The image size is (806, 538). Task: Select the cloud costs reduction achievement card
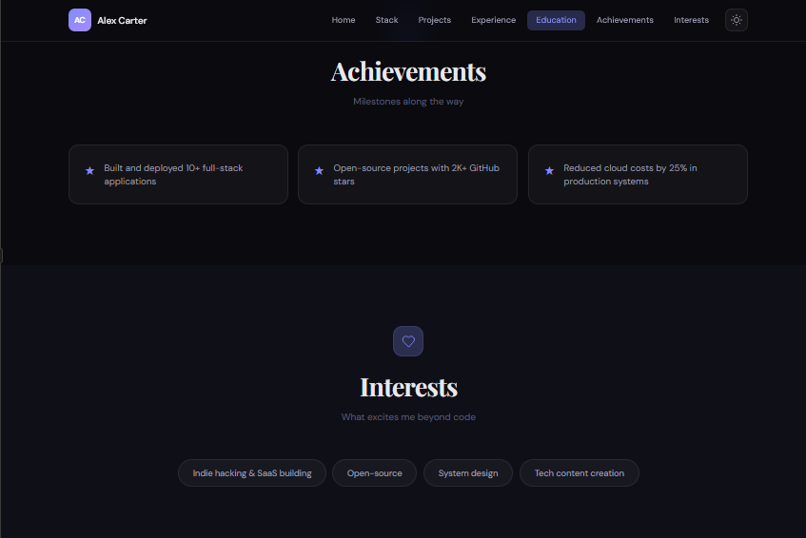(x=638, y=174)
